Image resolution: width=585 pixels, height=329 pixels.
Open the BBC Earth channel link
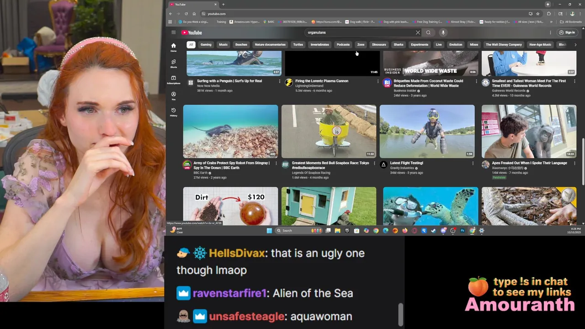(201, 173)
